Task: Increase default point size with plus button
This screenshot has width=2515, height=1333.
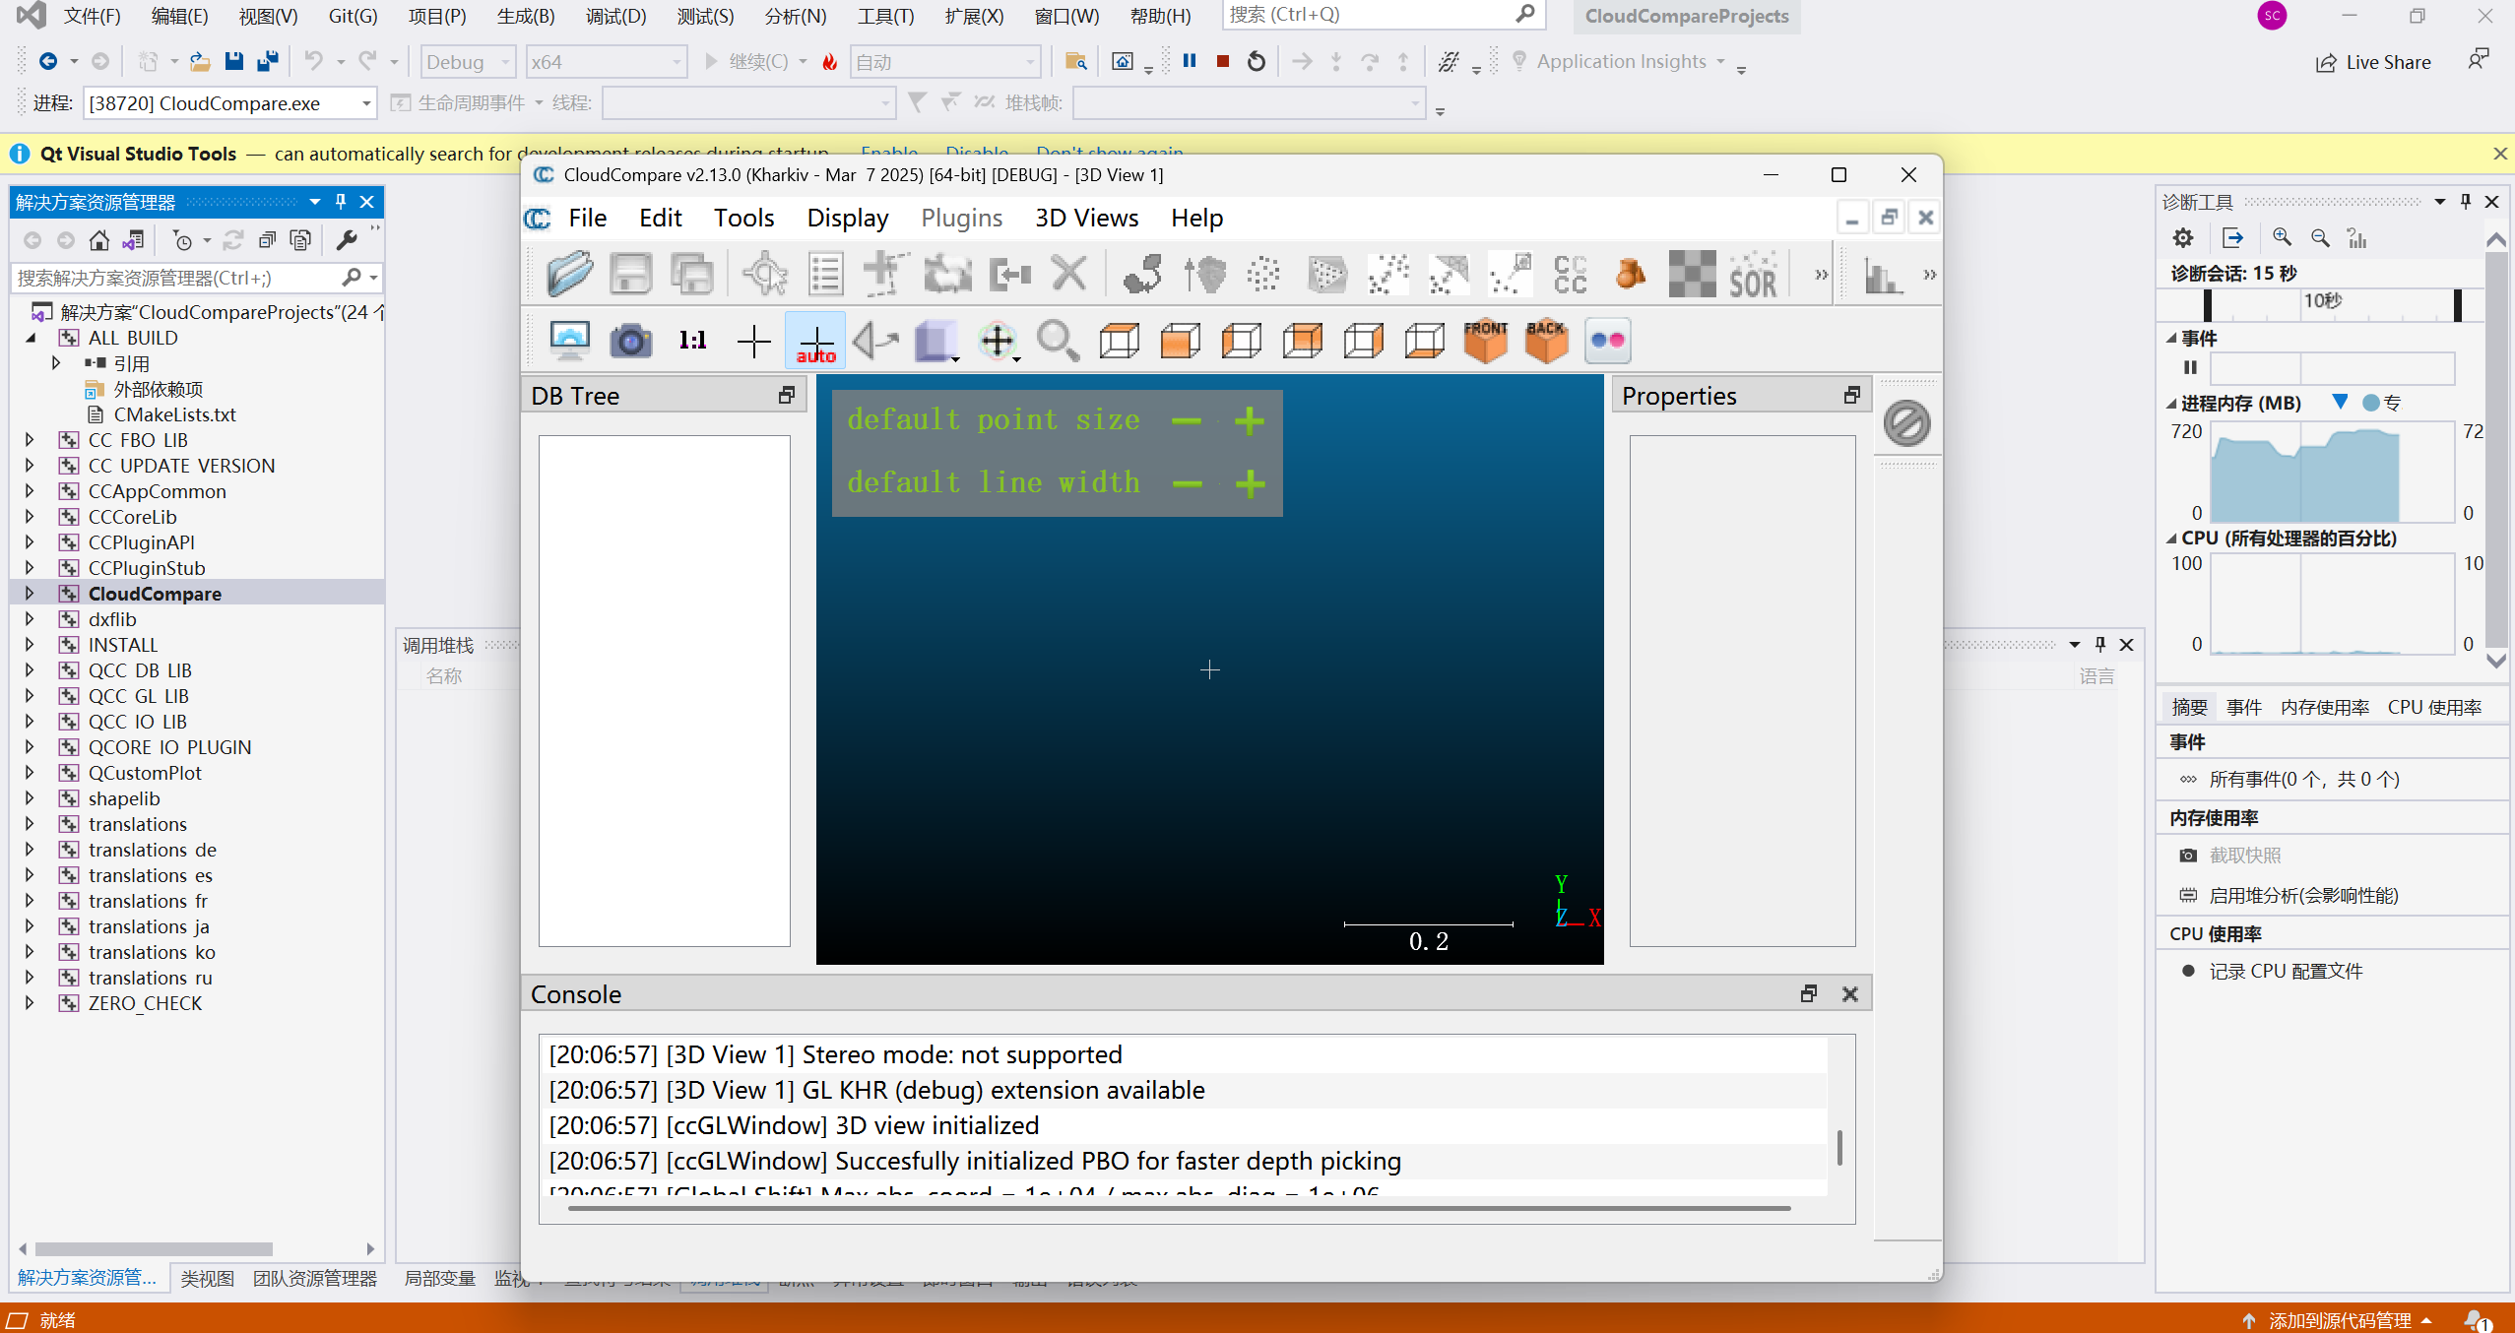Action: pyautogui.click(x=1250, y=420)
